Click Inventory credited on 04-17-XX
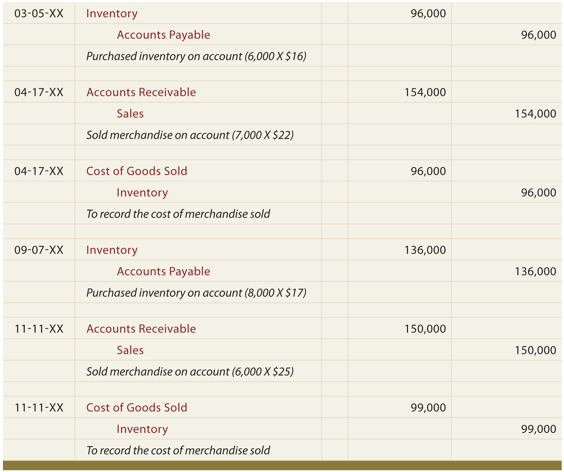Viewport: 564px width, 472px height. coord(142,193)
